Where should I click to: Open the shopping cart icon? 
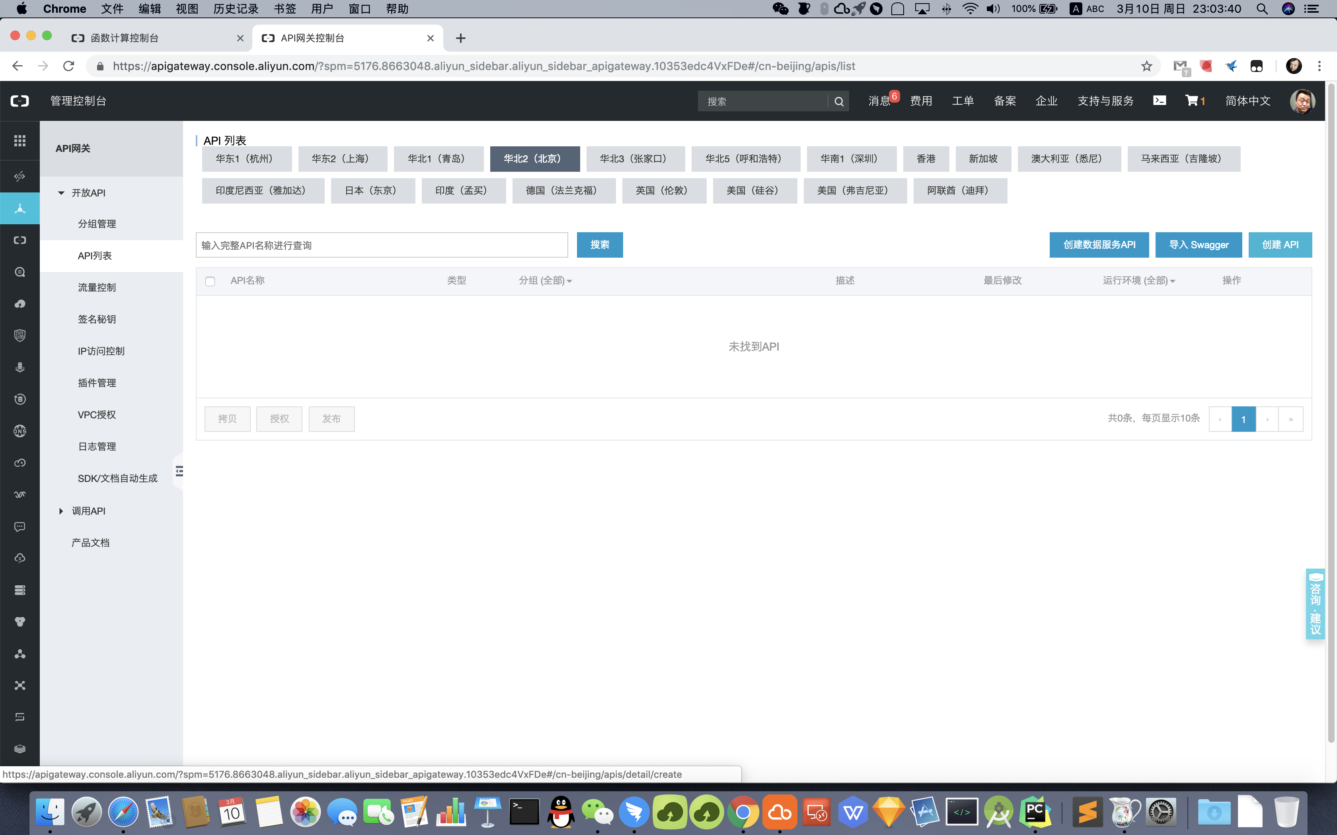(x=1192, y=101)
